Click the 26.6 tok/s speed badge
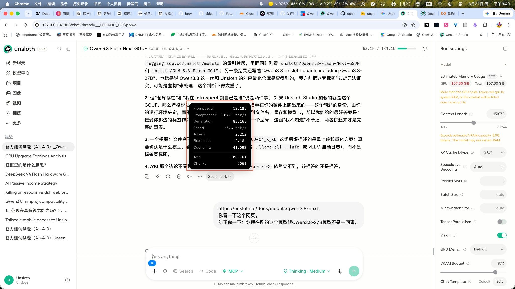The width and height of the screenshot is (515, 289). pos(220,176)
